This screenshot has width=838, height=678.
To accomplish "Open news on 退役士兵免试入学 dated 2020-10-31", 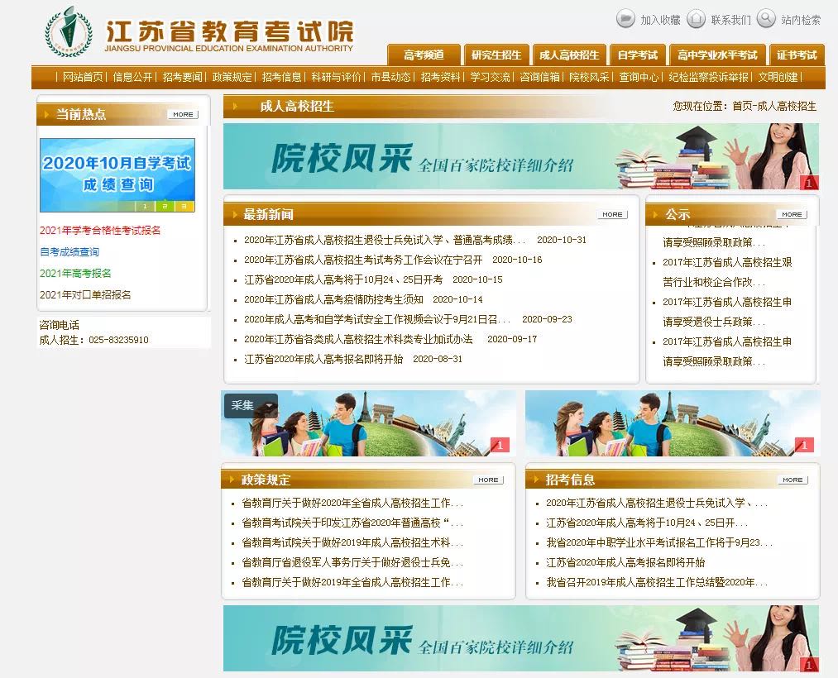I will 385,240.
